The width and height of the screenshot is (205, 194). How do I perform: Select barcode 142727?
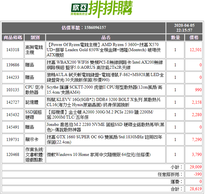13,102
